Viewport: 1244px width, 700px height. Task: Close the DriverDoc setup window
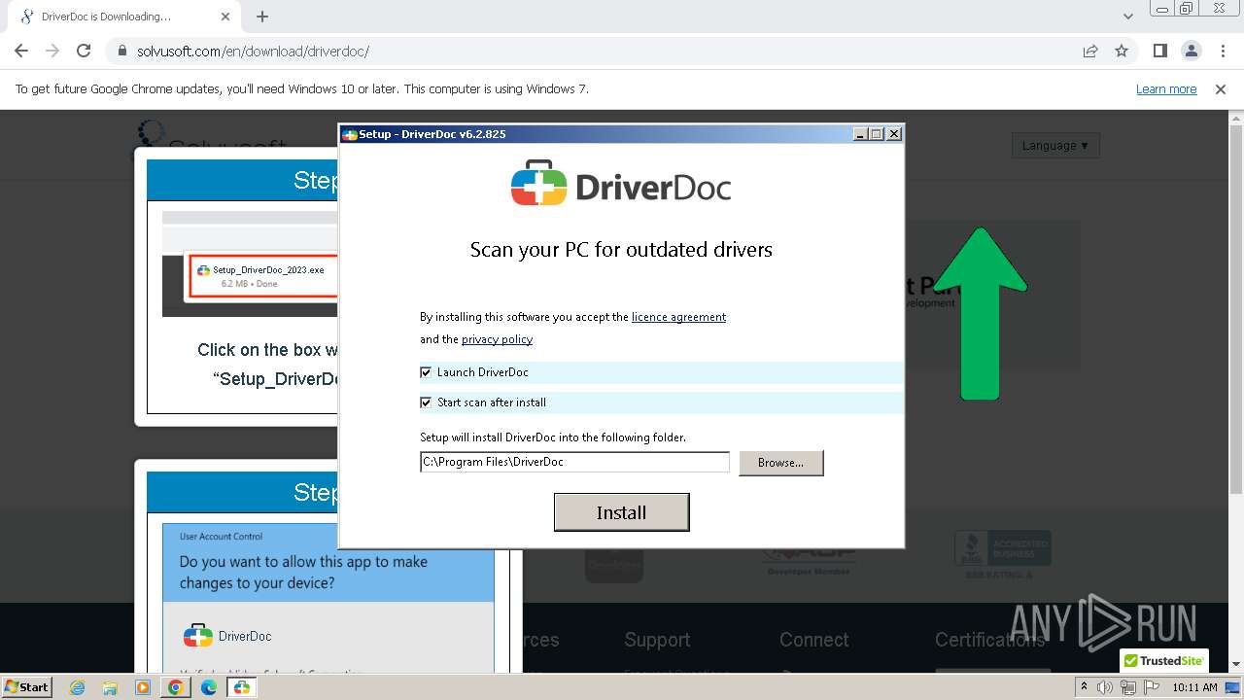[x=894, y=134]
